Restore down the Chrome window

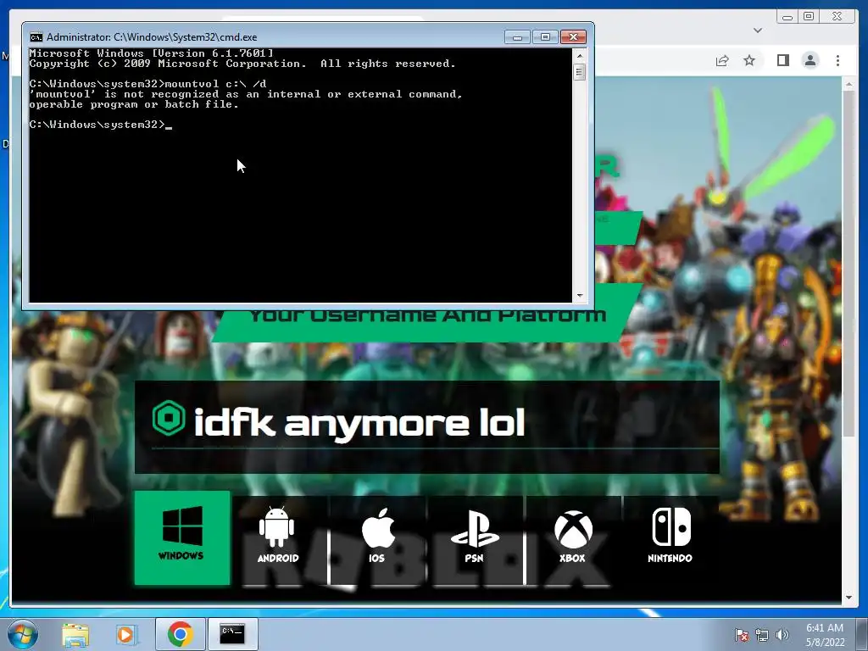(x=809, y=17)
